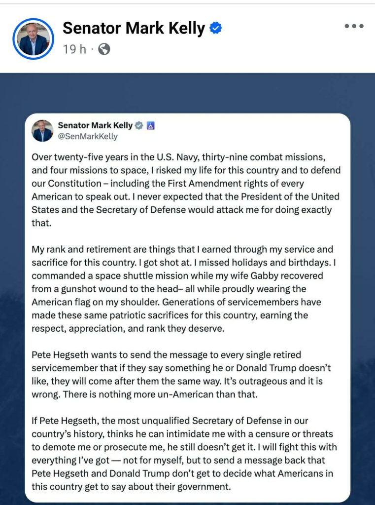Click the grey verified checkmark in the tweet

coord(139,125)
